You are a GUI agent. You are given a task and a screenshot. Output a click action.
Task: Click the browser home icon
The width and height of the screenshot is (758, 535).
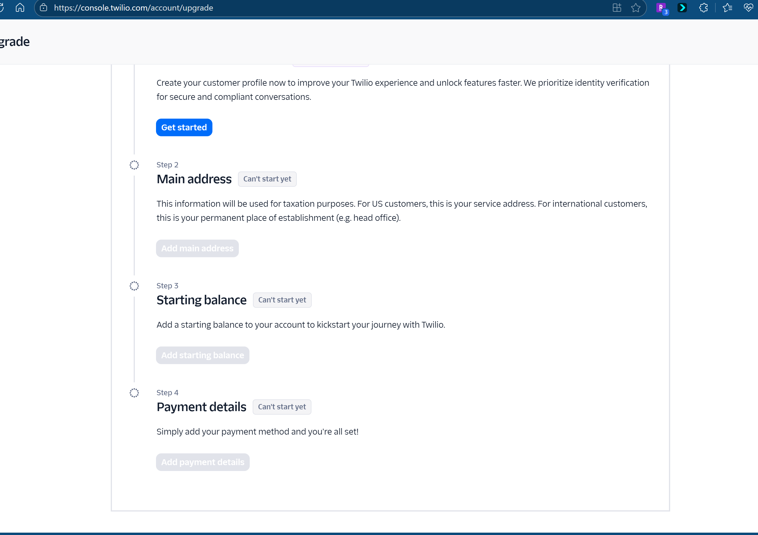point(20,8)
